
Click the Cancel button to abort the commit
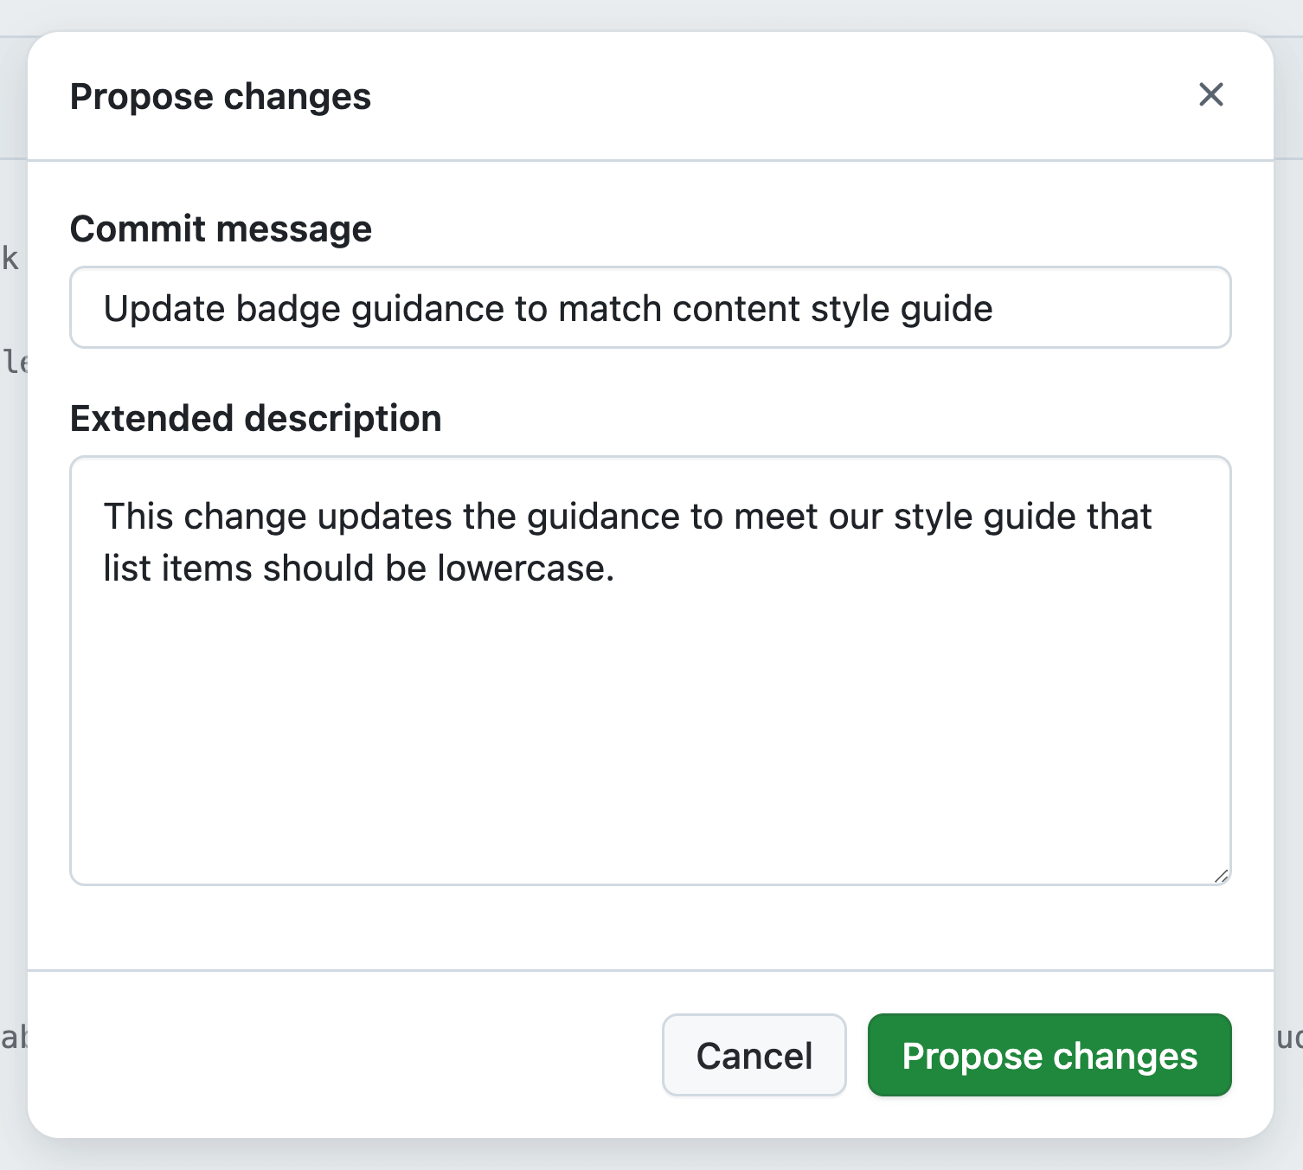pos(754,1055)
